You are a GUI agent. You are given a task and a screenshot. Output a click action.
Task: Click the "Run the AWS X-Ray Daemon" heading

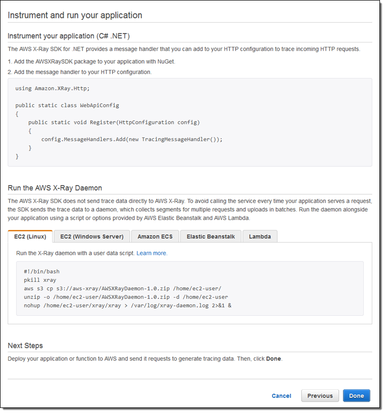pyautogui.click(x=55, y=188)
